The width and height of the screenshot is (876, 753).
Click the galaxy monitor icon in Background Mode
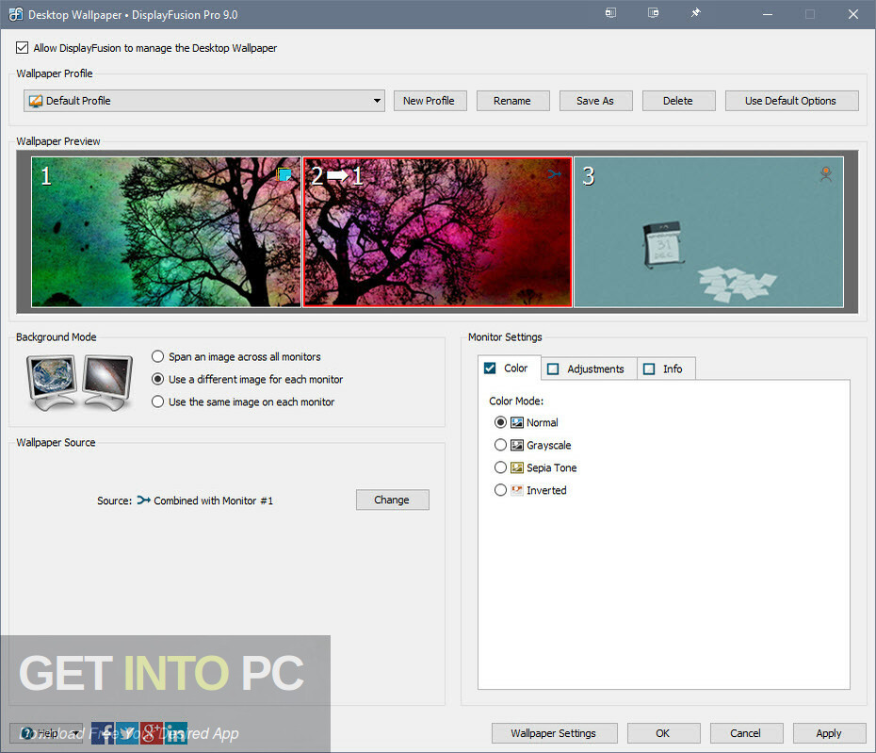click(x=107, y=383)
